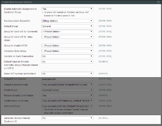Image resolution: width=162 pixels, height=126 pixels.
Task: Open Enable Automatic Assignment to Customer Group dropdown
Action: (x=67, y=9)
